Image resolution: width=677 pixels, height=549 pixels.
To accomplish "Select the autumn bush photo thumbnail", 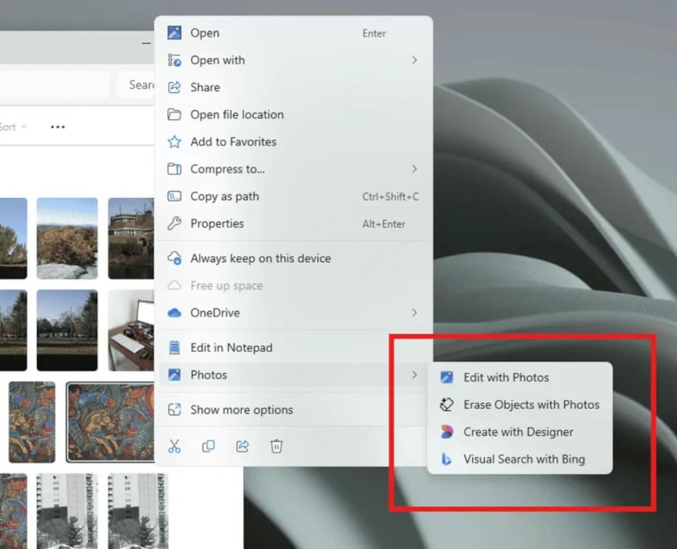I will 67,238.
